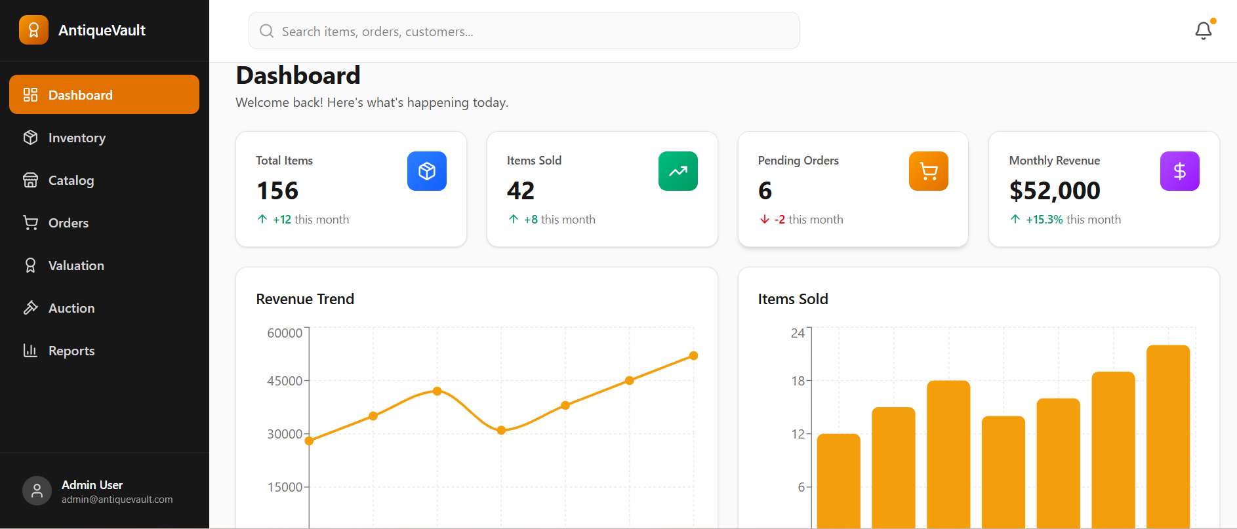The width and height of the screenshot is (1237, 529).
Task: Click the "30000" axis label
Action: (285, 434)
